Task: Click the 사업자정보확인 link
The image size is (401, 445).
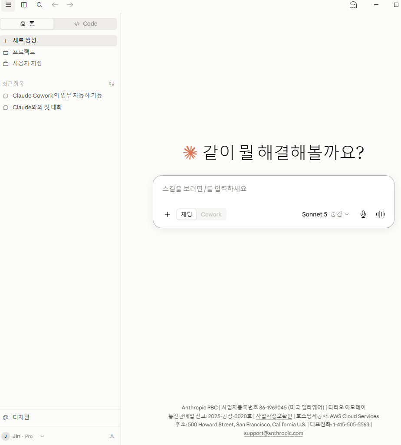Action: 274,416
